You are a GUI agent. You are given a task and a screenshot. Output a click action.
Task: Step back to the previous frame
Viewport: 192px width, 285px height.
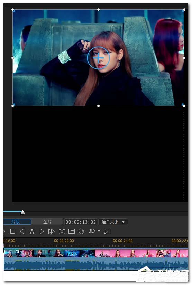point(22,231)
